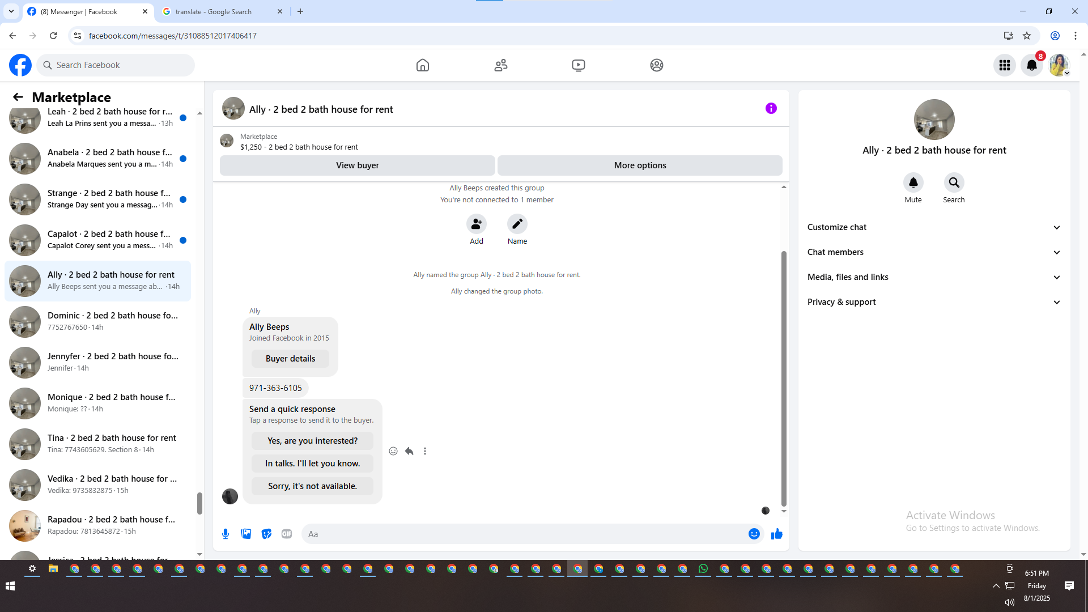Click the purple conversation info icon
The height and width of the screenshot is (612, 1088).
coord(771,108)
